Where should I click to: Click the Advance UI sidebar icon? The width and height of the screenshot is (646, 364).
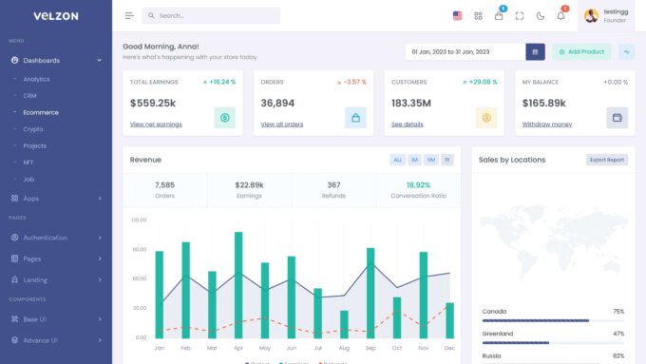coord(15,340)
